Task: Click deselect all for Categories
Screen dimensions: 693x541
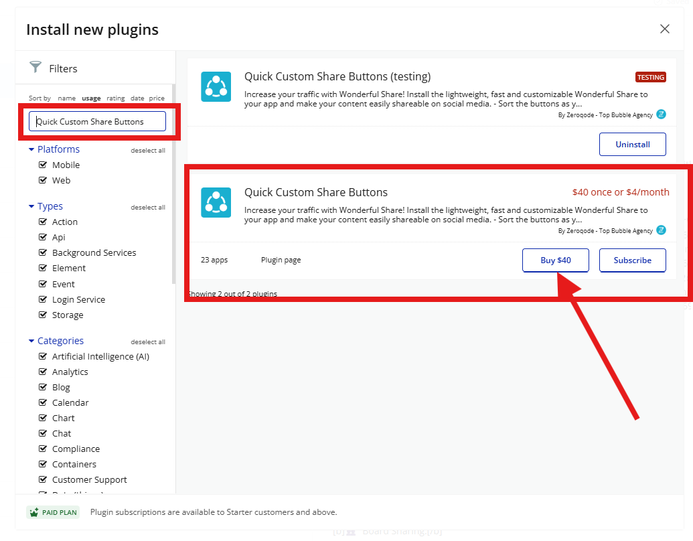Action: click(148, 341)
